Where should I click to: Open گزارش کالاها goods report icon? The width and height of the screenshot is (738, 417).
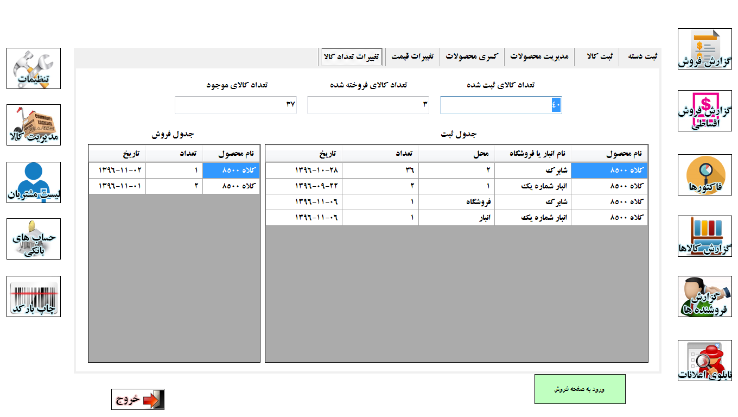click(x=704, y=236)
